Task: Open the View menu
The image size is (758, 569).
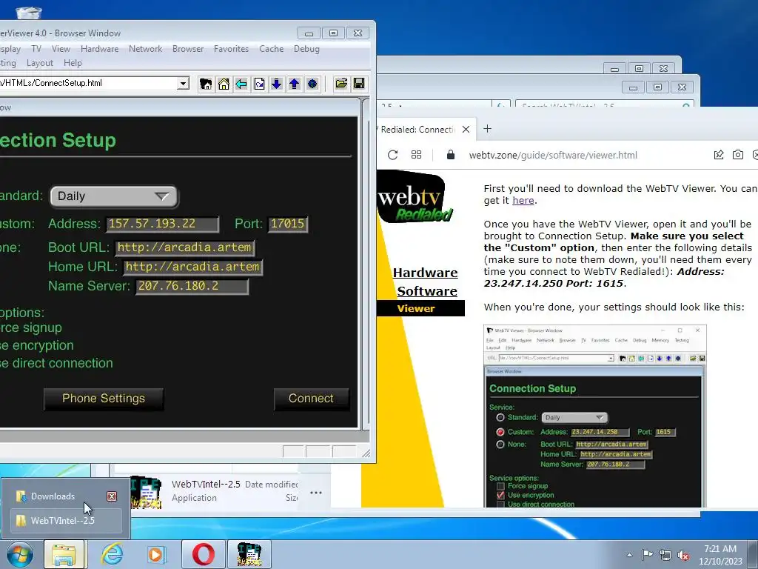Action: (x=61, y=49)
